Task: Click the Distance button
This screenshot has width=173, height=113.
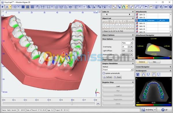Action: pyautogui.click(x=142, y=62)
